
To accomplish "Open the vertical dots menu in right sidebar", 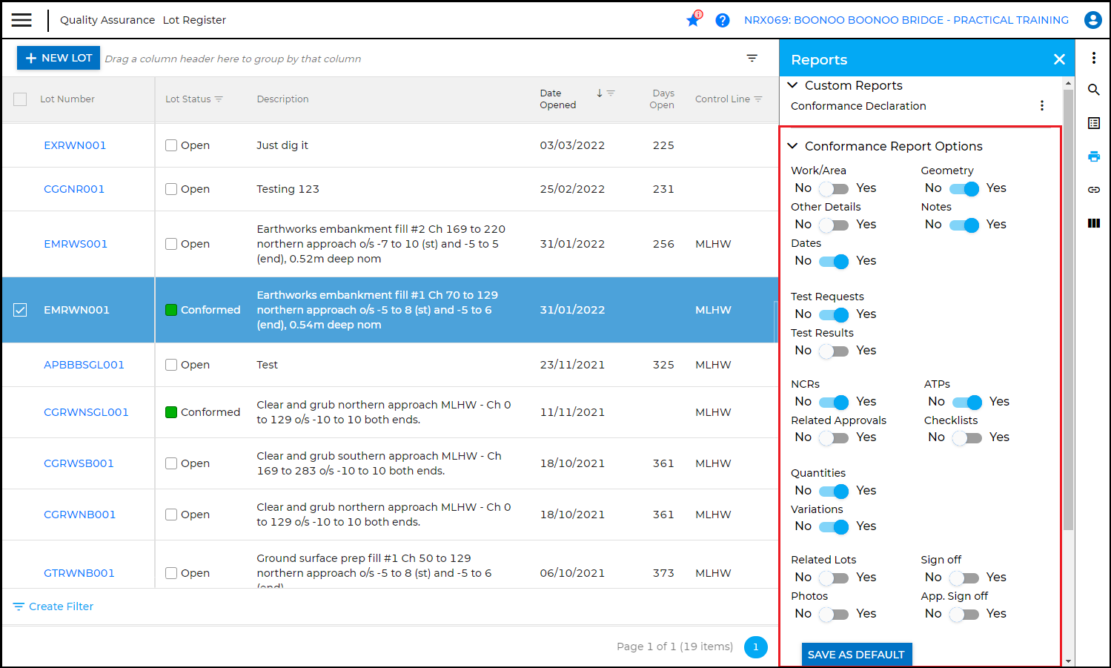I will (x=1093, y=58).
